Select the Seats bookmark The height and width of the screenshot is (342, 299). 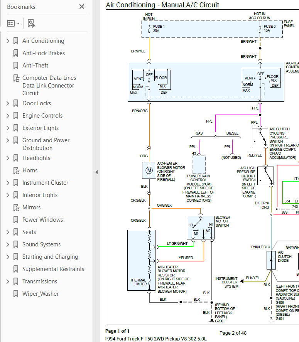click(x=29, y=232)
